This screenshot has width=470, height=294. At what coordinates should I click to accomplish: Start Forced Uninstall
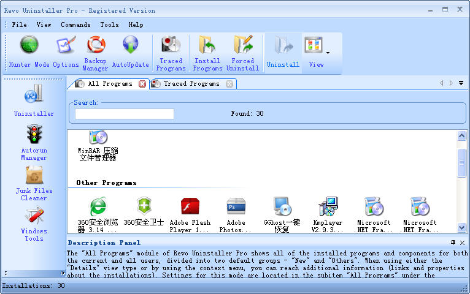pos(242,52)
